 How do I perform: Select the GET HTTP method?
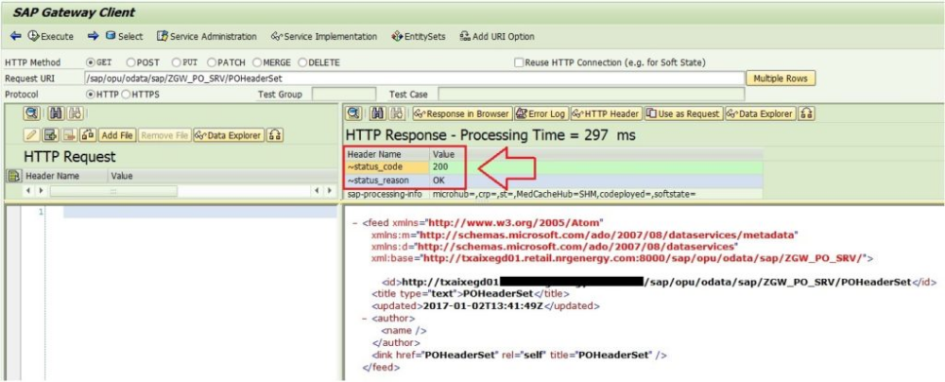91,62
